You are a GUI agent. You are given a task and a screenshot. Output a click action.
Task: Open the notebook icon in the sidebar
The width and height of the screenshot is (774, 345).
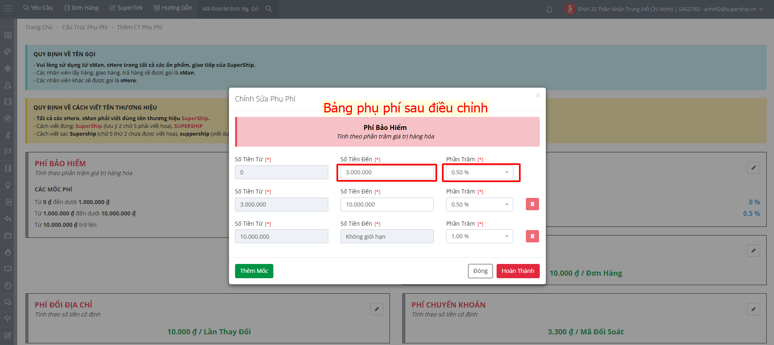tap(8, 169)
